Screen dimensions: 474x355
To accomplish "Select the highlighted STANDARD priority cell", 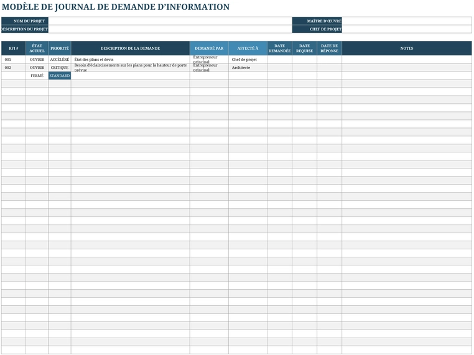I will pos(60,76).
